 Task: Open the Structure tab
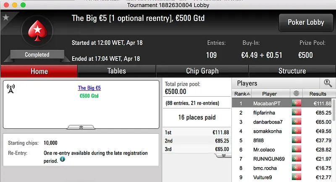(x=292, y=71)
